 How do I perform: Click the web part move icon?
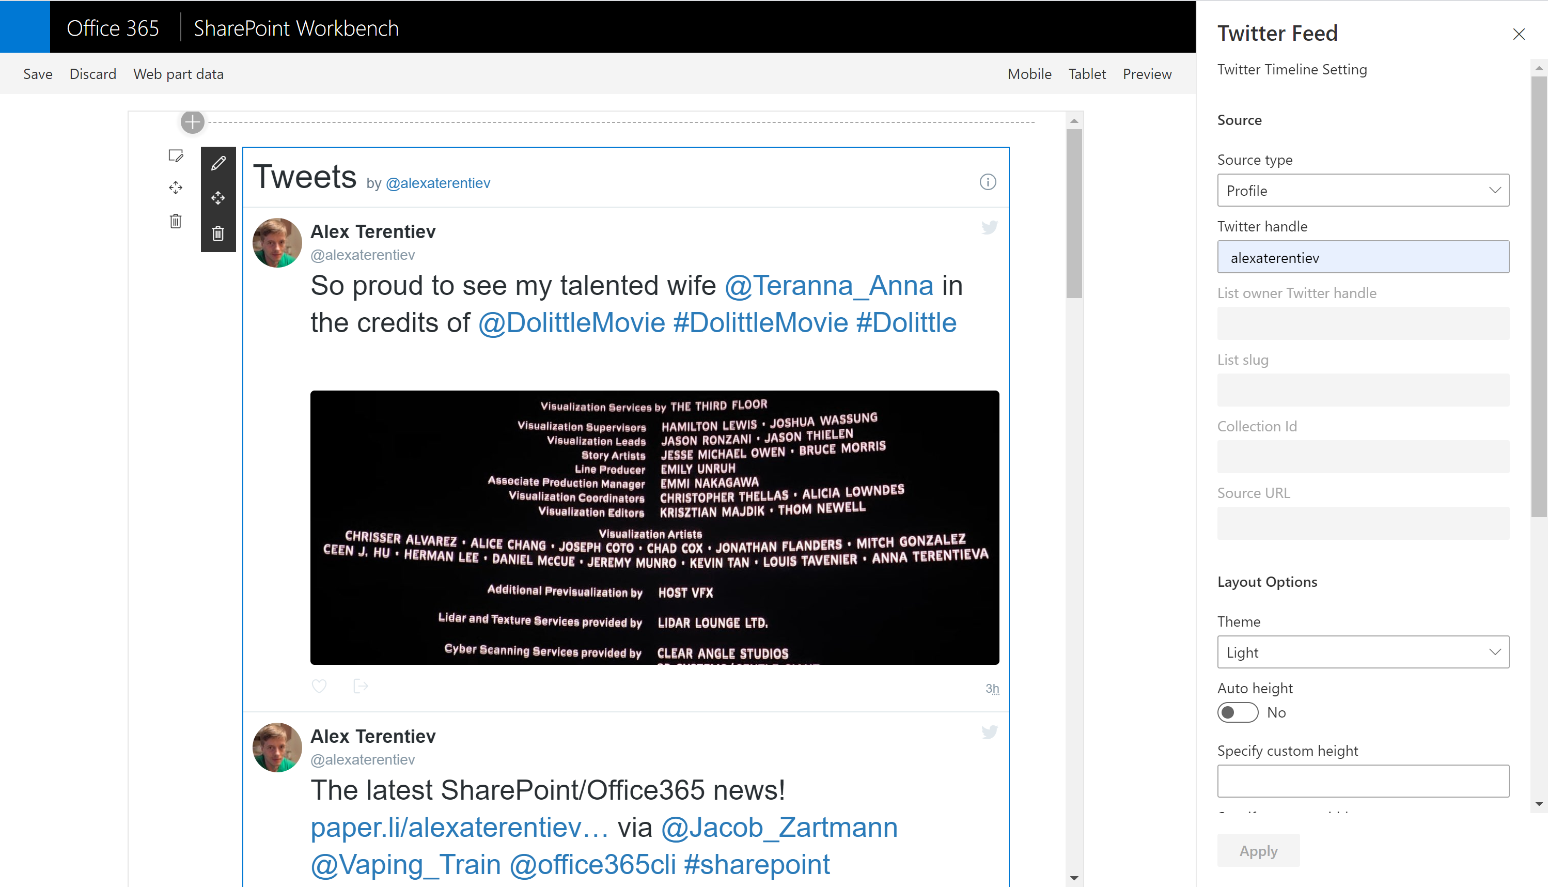point(218,198)
